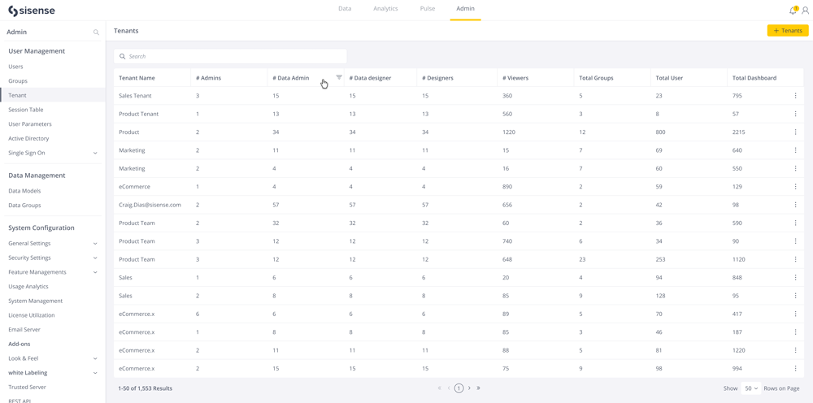This screenshot has height=403, width=813.
Task: Open Users in the sidebar
Action: [15, 67]
